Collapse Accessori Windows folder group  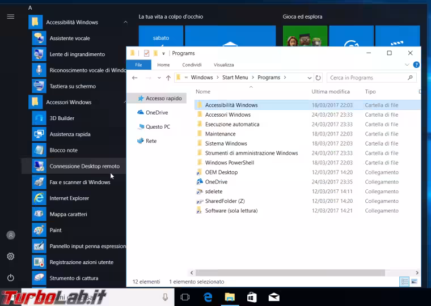pos(125,102)
